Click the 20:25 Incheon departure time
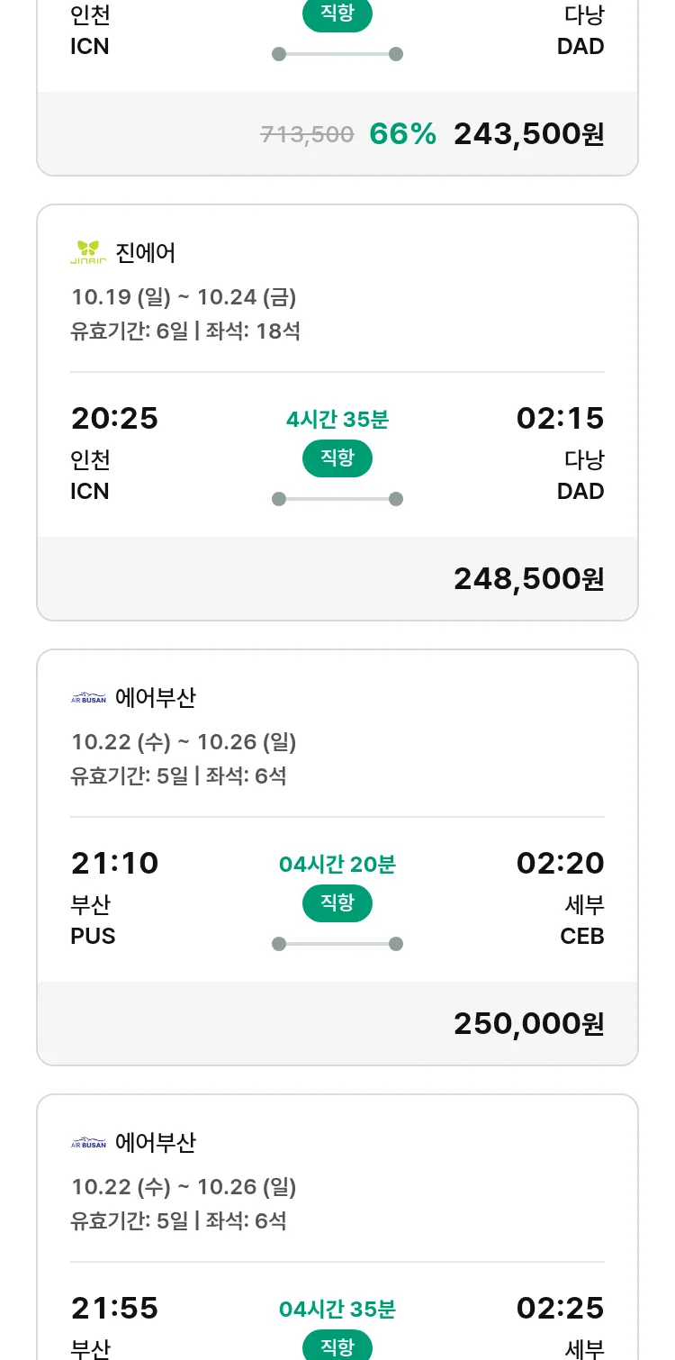The height and width of the screenshot is (1360, 675). pos(114,419)
